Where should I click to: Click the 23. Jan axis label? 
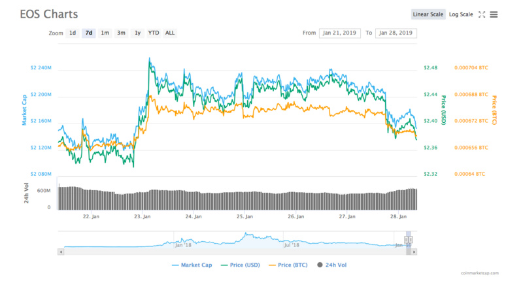pyautogui.click(x=143, y=217)
